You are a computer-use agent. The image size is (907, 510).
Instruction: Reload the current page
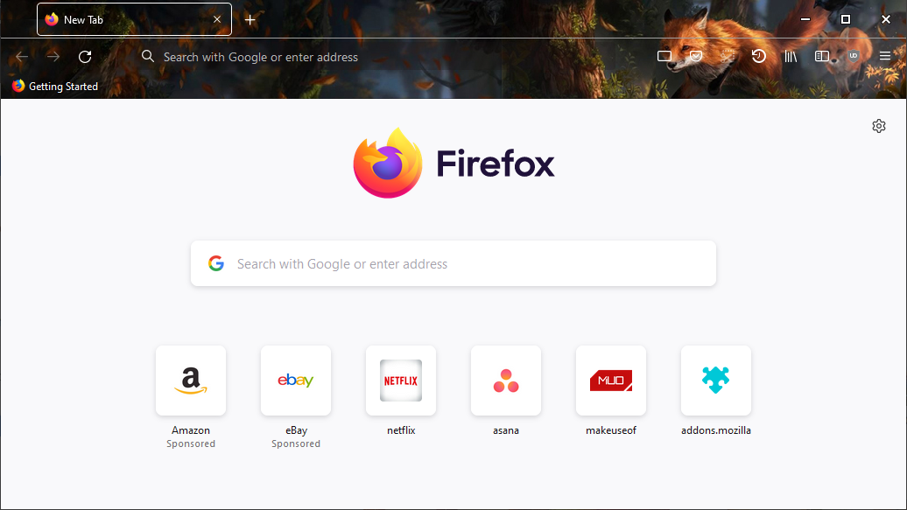[85, 57]
